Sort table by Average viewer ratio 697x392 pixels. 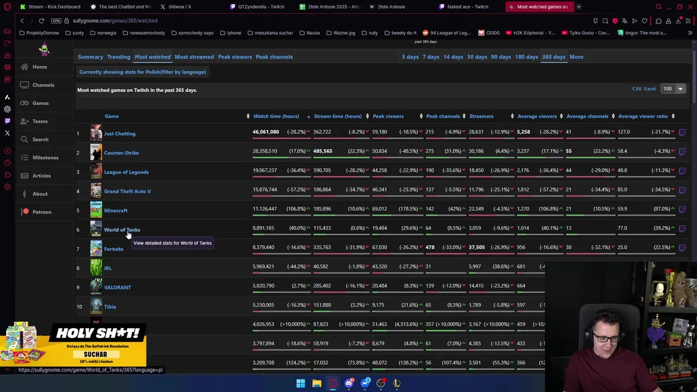643,116
